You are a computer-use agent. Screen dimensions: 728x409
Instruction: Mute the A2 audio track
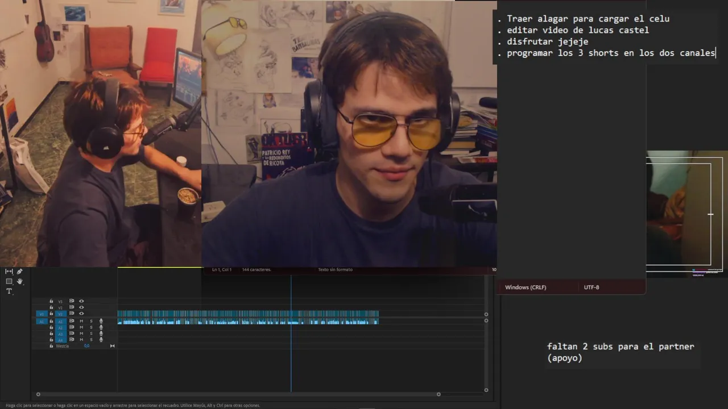(x=81, y=327)
